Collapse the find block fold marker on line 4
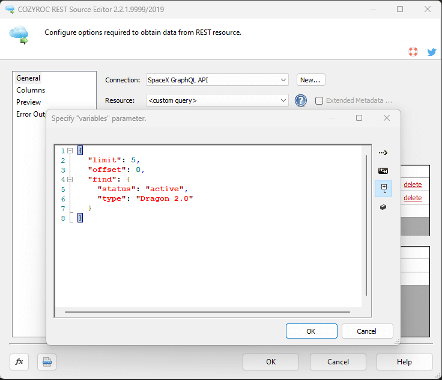442x380 pixels. click(70, 179)
